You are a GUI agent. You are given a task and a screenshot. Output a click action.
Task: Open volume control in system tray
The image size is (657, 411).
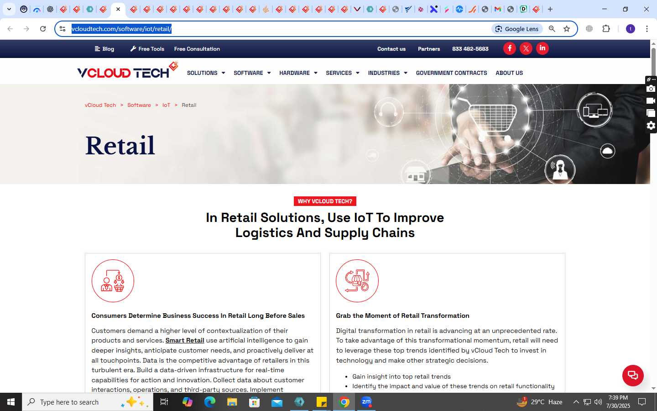tap(598, 402)
